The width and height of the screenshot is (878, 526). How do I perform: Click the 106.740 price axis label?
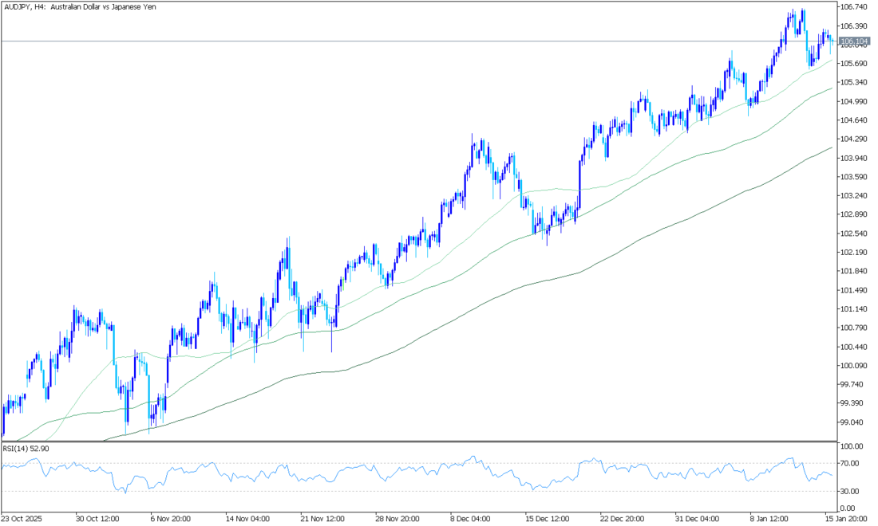(854, 7)
